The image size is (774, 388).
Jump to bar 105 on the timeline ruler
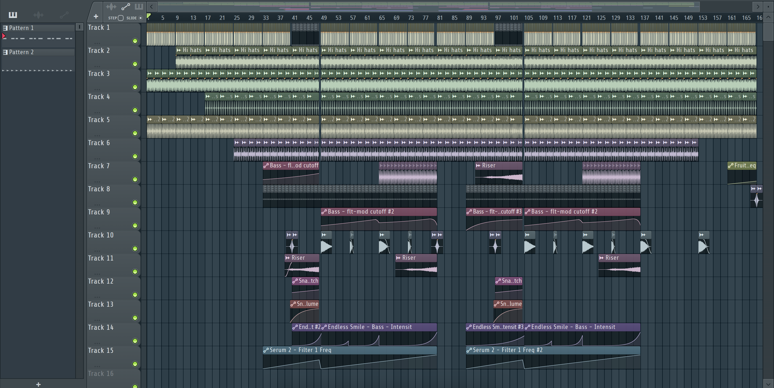click(529, 18)
